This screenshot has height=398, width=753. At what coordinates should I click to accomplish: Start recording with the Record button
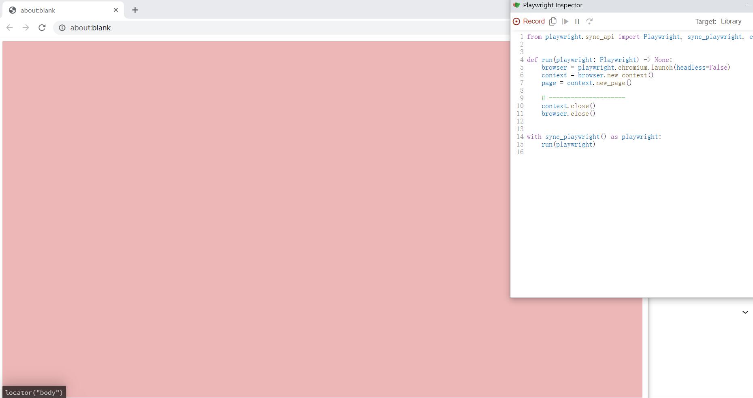coord(529,21)
